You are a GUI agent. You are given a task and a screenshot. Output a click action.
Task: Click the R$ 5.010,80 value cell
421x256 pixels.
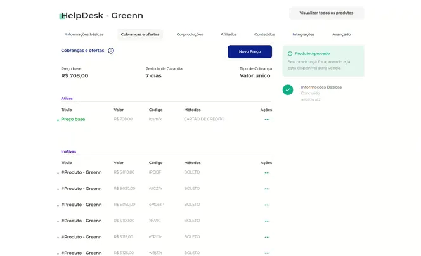tap(124, 172)
